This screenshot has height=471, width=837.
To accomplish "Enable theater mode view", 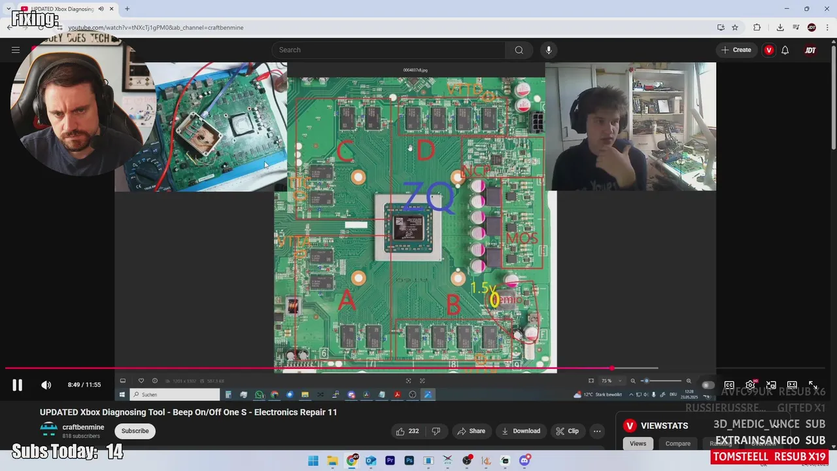I will point(792,385).
